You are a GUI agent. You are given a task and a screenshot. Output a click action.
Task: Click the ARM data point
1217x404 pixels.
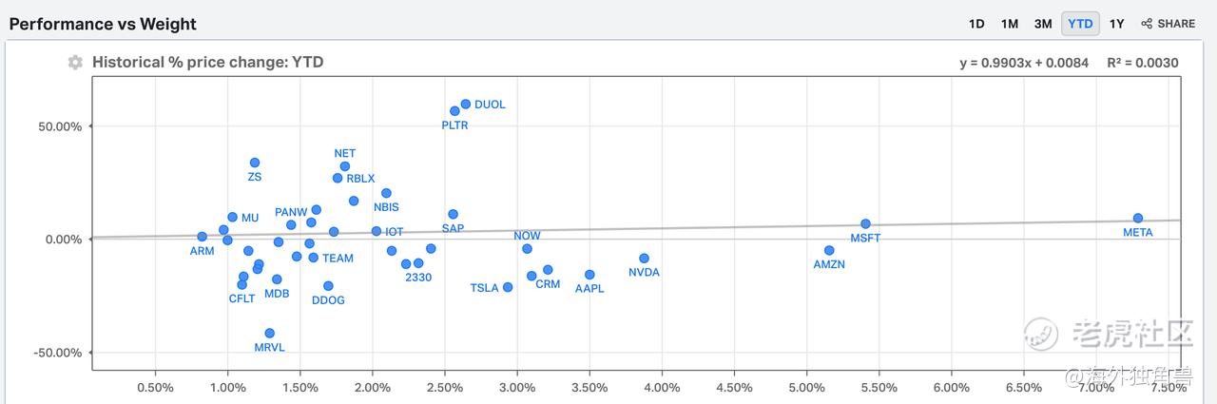coord(202,237)
